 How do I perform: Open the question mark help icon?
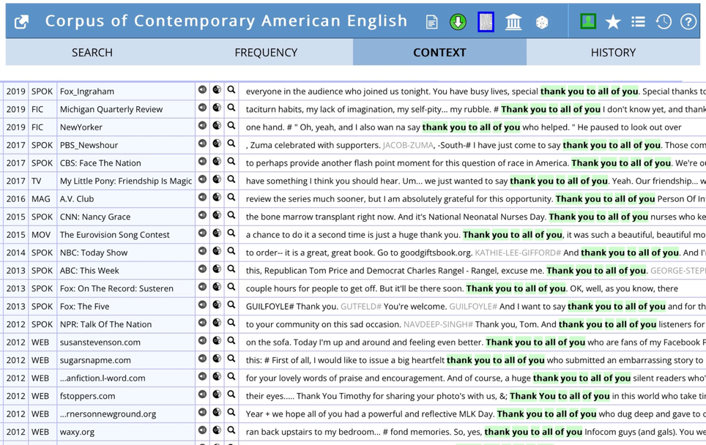click(688, 22)
